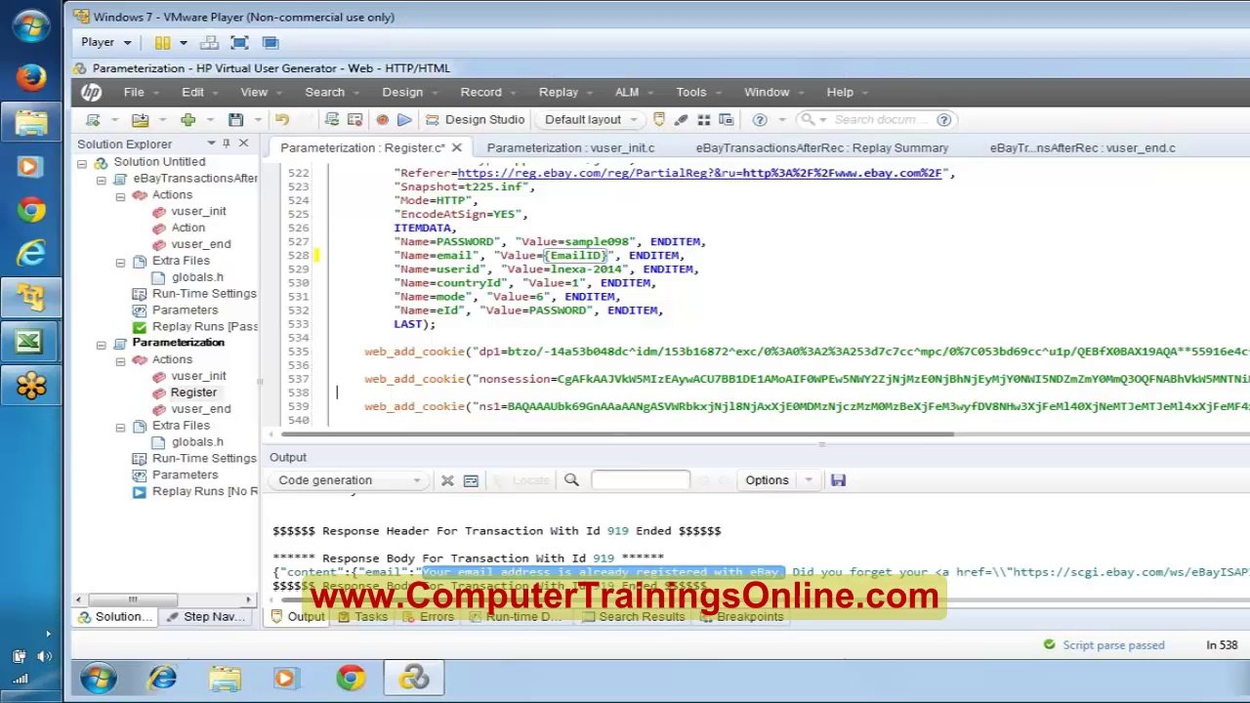Click the Undo arrow icon
The image size is (1250, 703).
point(282,119)
